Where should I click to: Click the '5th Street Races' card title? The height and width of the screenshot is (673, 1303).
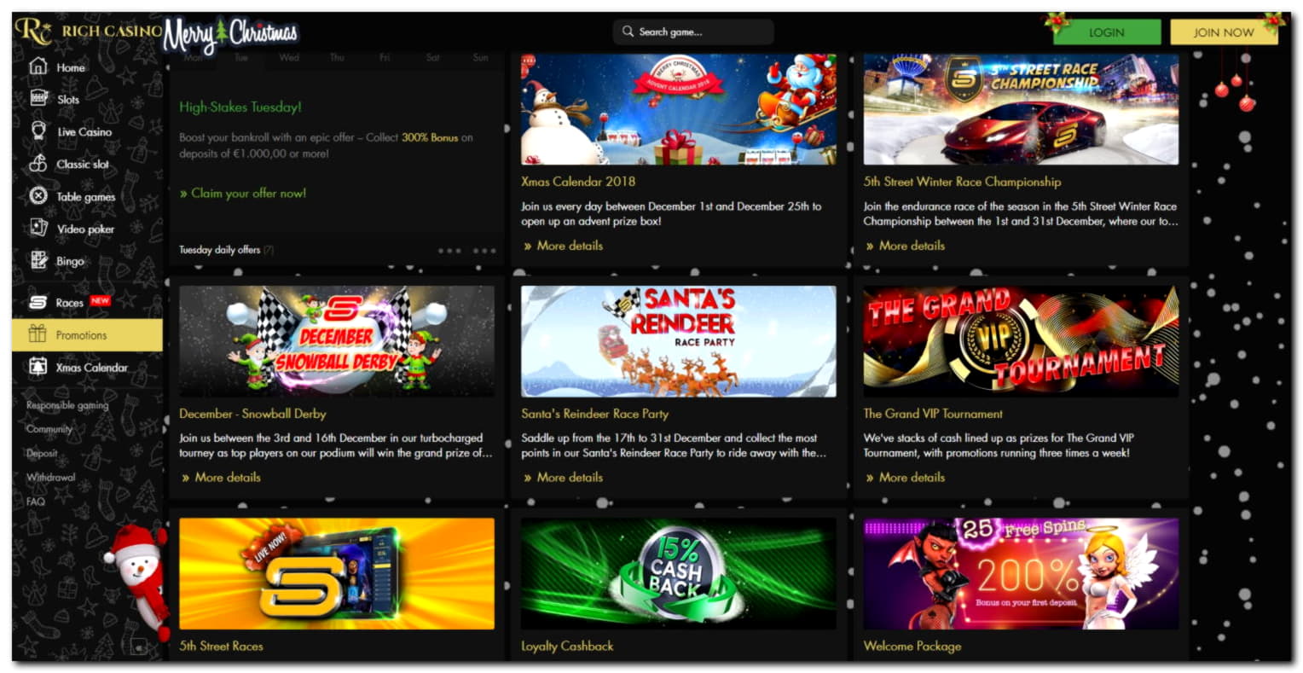click(x=222, y=647)
